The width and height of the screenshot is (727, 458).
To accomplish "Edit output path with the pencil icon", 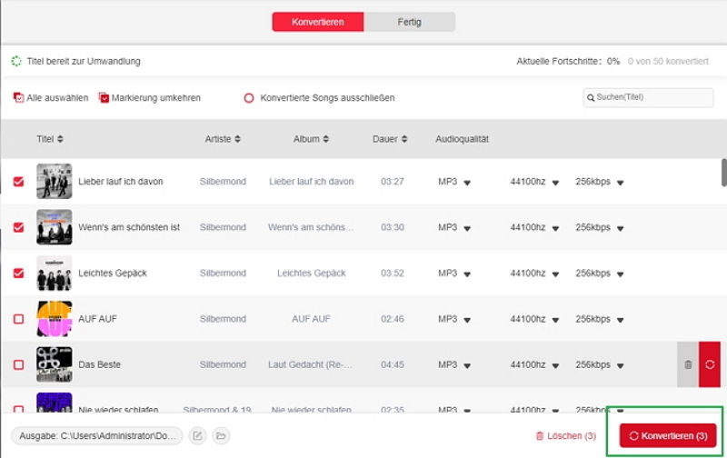I will 198,436.
